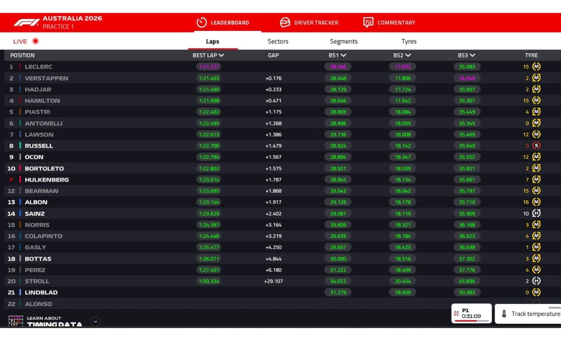
Task: Click Russell's red soft tyre icon
Action: (536, 145)
